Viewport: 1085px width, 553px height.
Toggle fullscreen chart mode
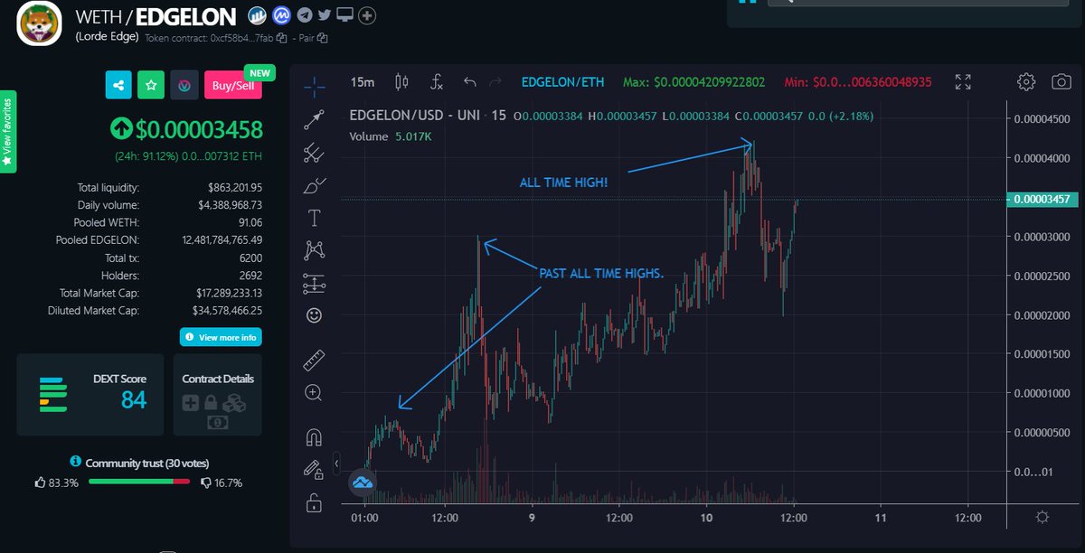point(962,81)
